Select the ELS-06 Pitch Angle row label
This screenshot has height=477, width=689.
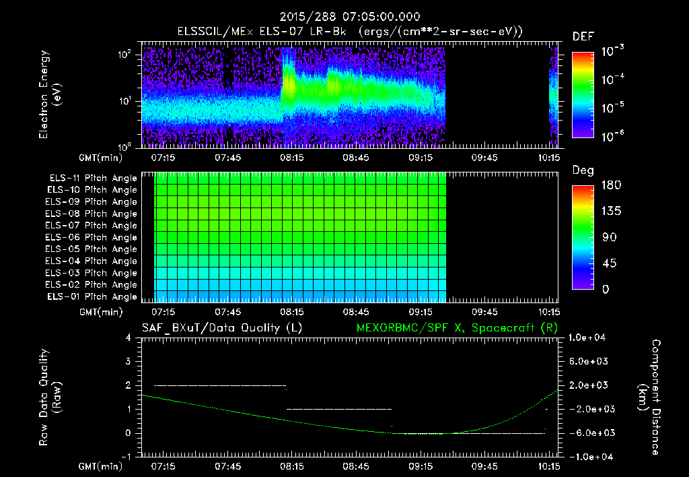tap(91, 238)
